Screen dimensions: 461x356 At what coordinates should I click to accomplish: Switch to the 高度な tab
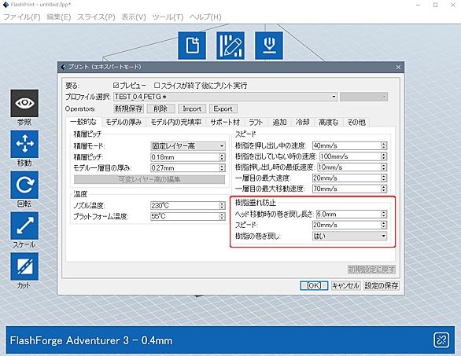coord(328,122)
